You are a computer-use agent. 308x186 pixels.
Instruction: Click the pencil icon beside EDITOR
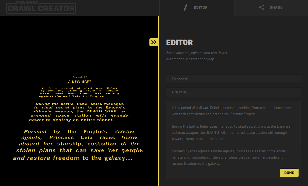(x=185, y=8)
